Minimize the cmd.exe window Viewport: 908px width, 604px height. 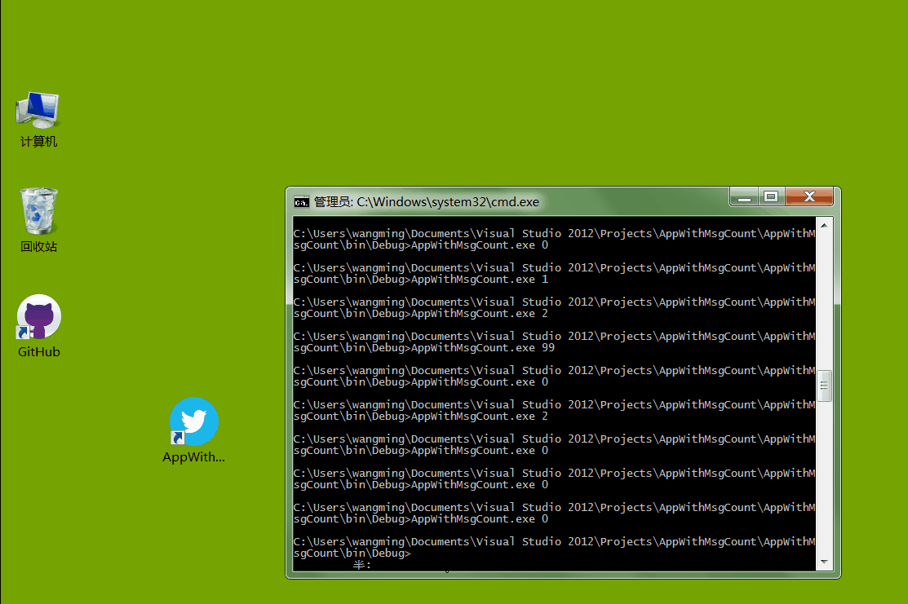point(744,196)
